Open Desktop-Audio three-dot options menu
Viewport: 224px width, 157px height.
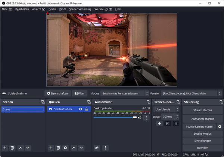[x=146, y=118]
